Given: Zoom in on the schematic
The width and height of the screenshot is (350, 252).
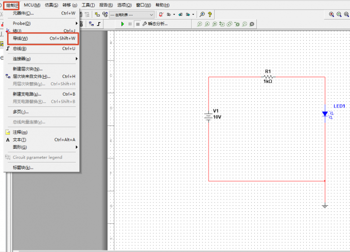Looking at the screenshot, I should (x=331, y=14).
